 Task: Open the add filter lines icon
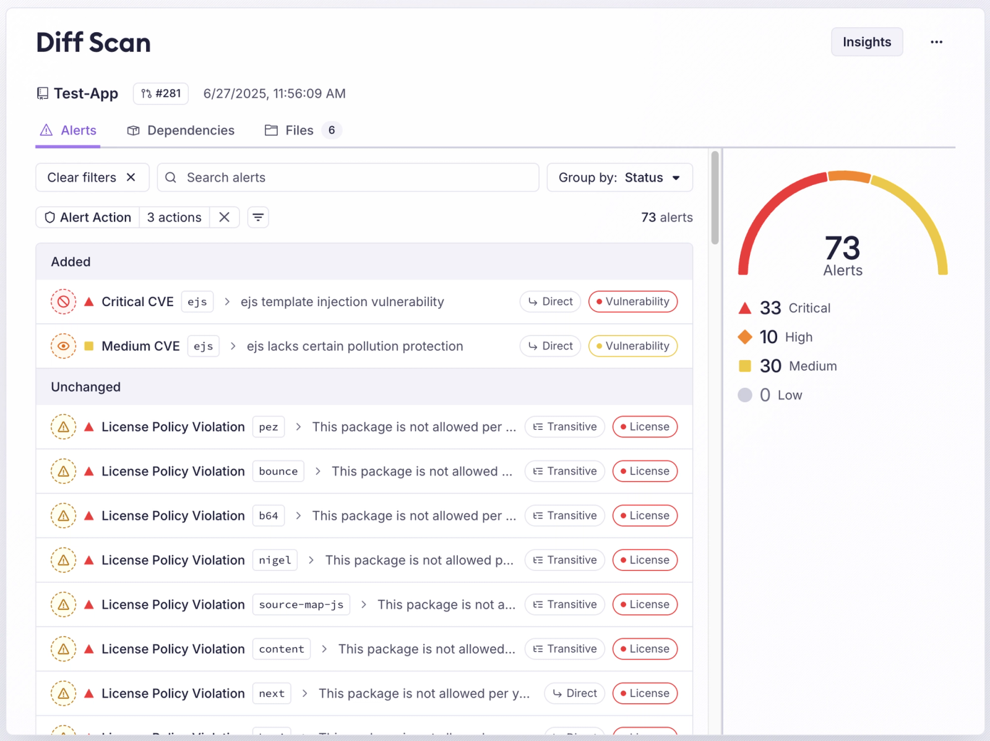pos(258,218)
